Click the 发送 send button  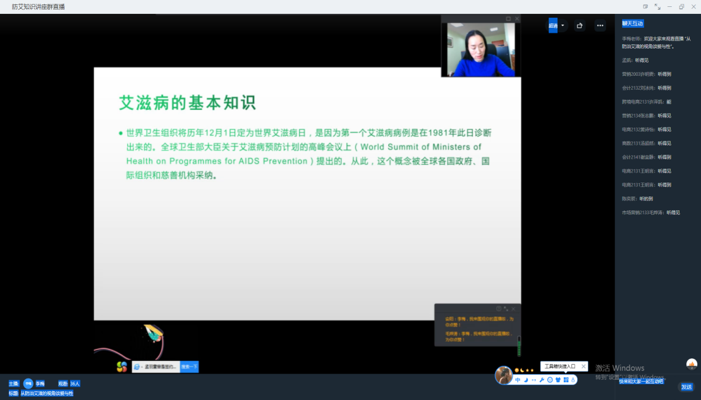coord(686,387)
